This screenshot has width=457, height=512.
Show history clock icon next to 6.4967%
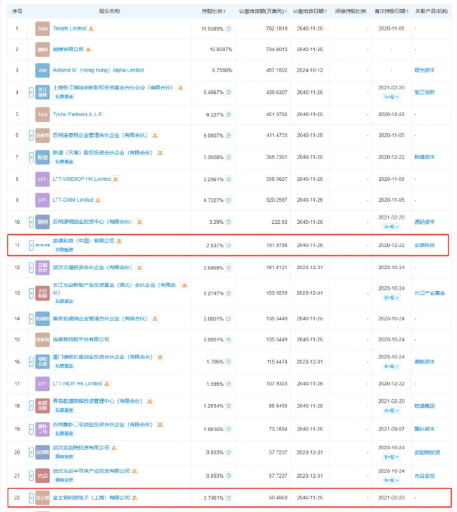click(x=228, y=93)
